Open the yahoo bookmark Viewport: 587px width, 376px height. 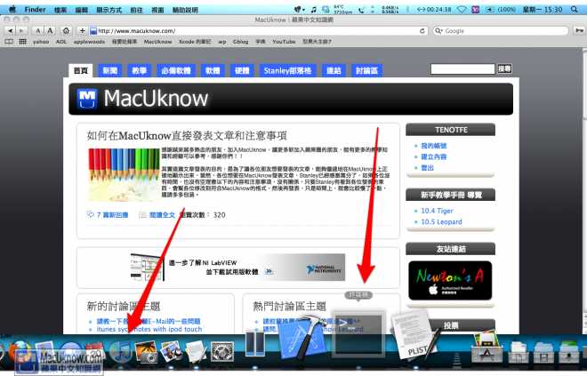coord(41,42)
